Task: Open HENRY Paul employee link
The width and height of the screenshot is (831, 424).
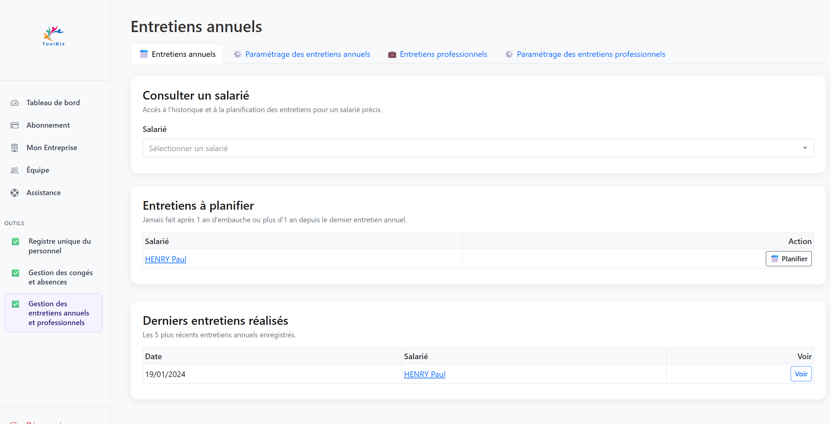Action: tap(165, 259)
